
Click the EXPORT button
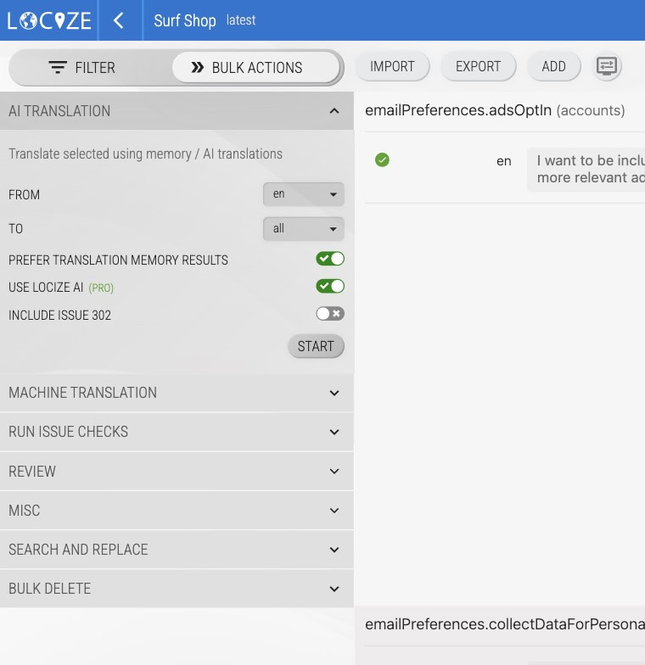(x=478, y=66)
